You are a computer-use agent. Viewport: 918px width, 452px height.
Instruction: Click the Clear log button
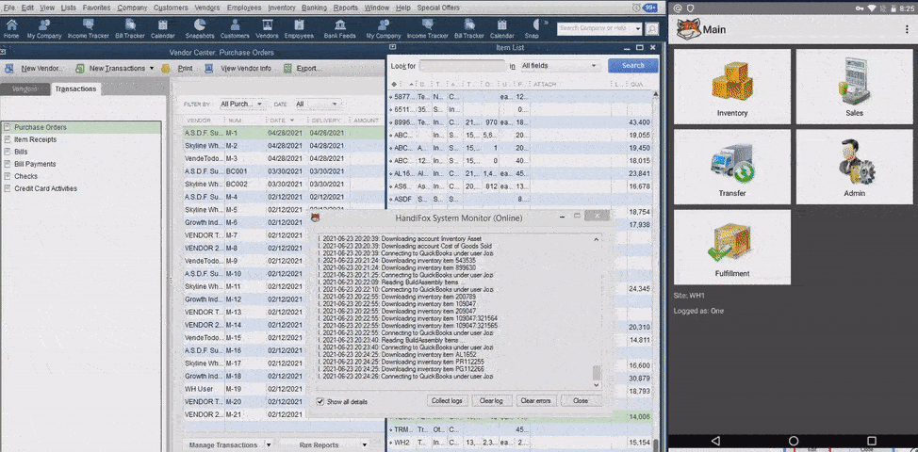point(492,401)
